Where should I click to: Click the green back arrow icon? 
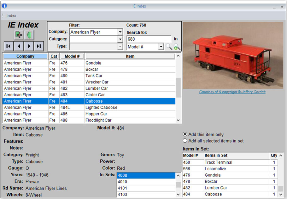click(x=29, y=35)
